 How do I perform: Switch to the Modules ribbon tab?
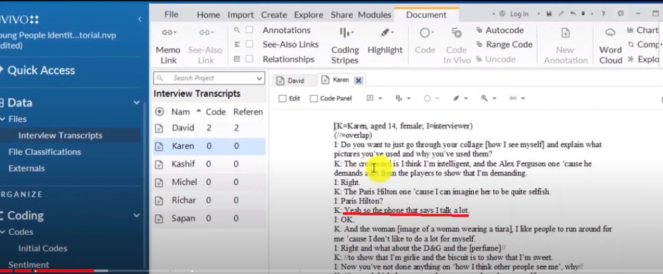coord(374,15)
